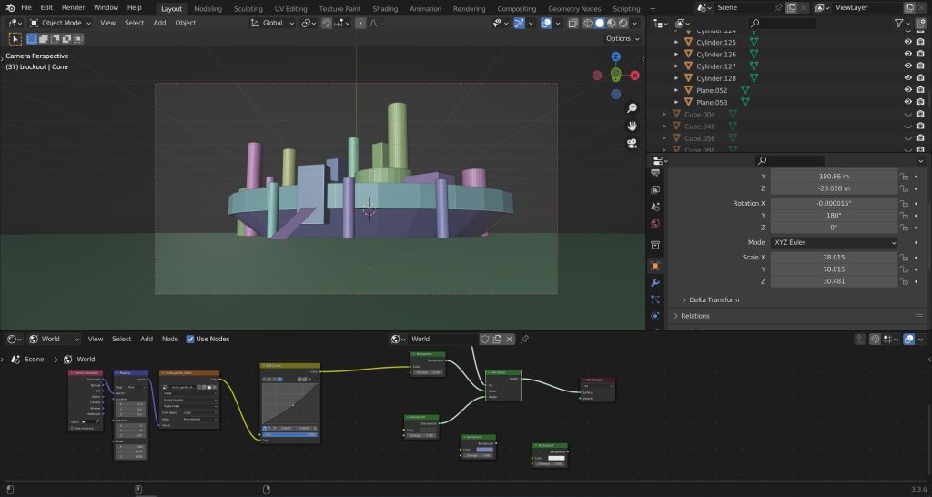The width and height of the screenshot is (932, 497).
Task: Click the Options button in viewport
Action: [x=622, y=38]
